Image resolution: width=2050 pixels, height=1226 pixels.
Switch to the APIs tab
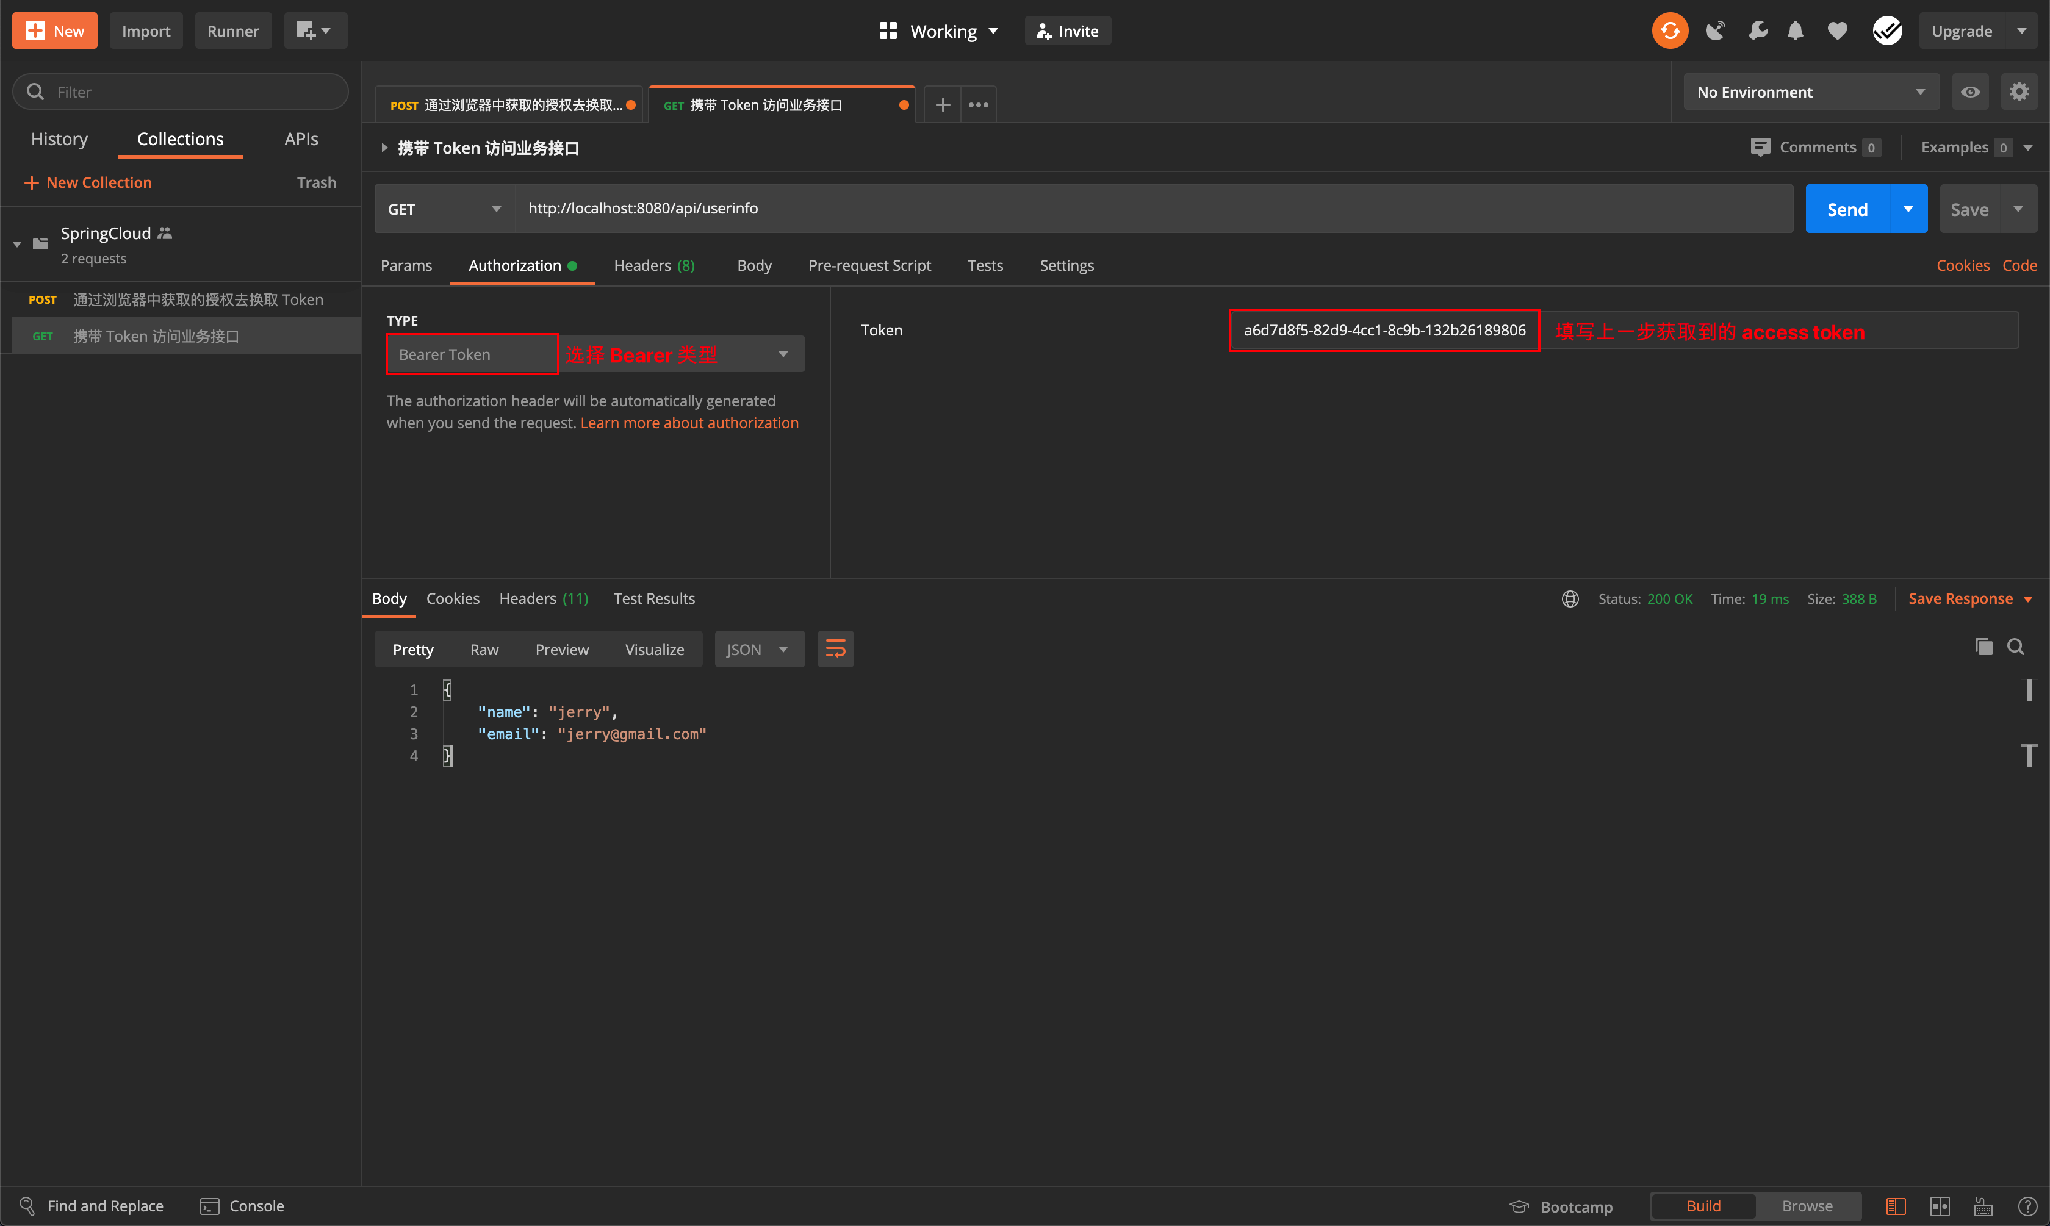coord(301,139)
